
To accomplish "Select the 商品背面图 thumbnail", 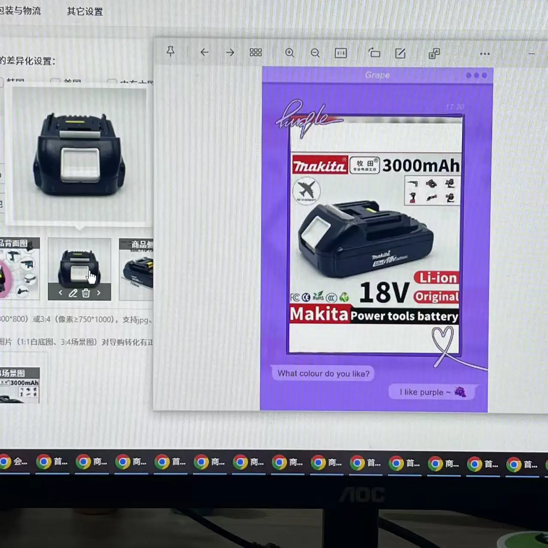I will [20, 269].
